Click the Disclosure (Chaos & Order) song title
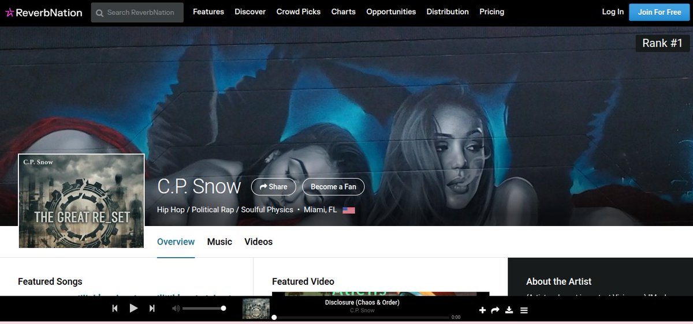693x324 pixels. tap(362, 303)
